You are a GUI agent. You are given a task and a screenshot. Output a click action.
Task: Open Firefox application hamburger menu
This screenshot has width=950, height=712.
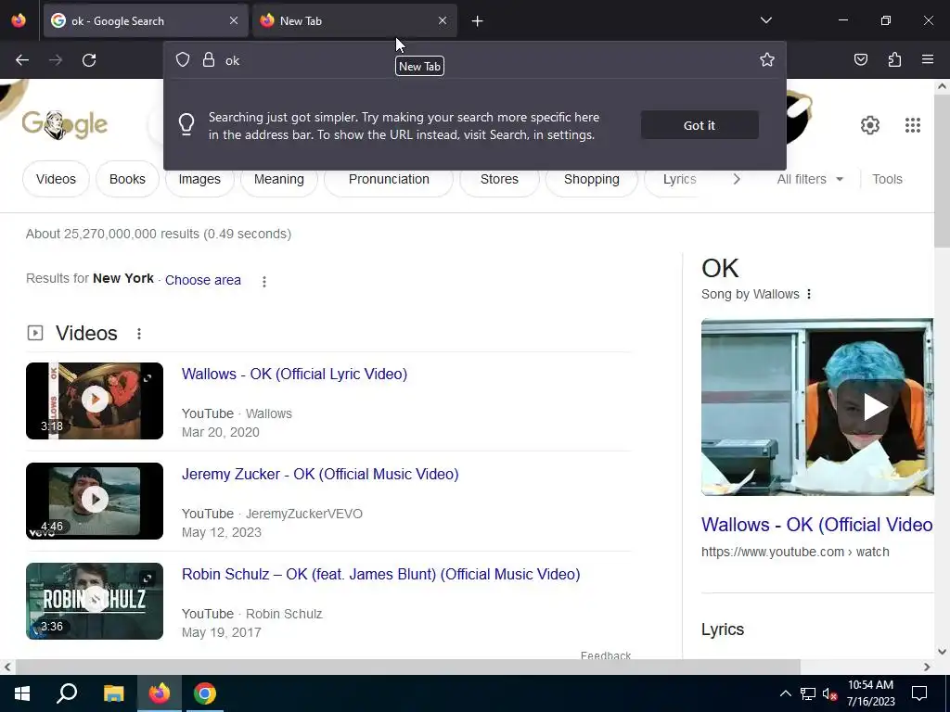pyautogui.click(x=928, y=59)
